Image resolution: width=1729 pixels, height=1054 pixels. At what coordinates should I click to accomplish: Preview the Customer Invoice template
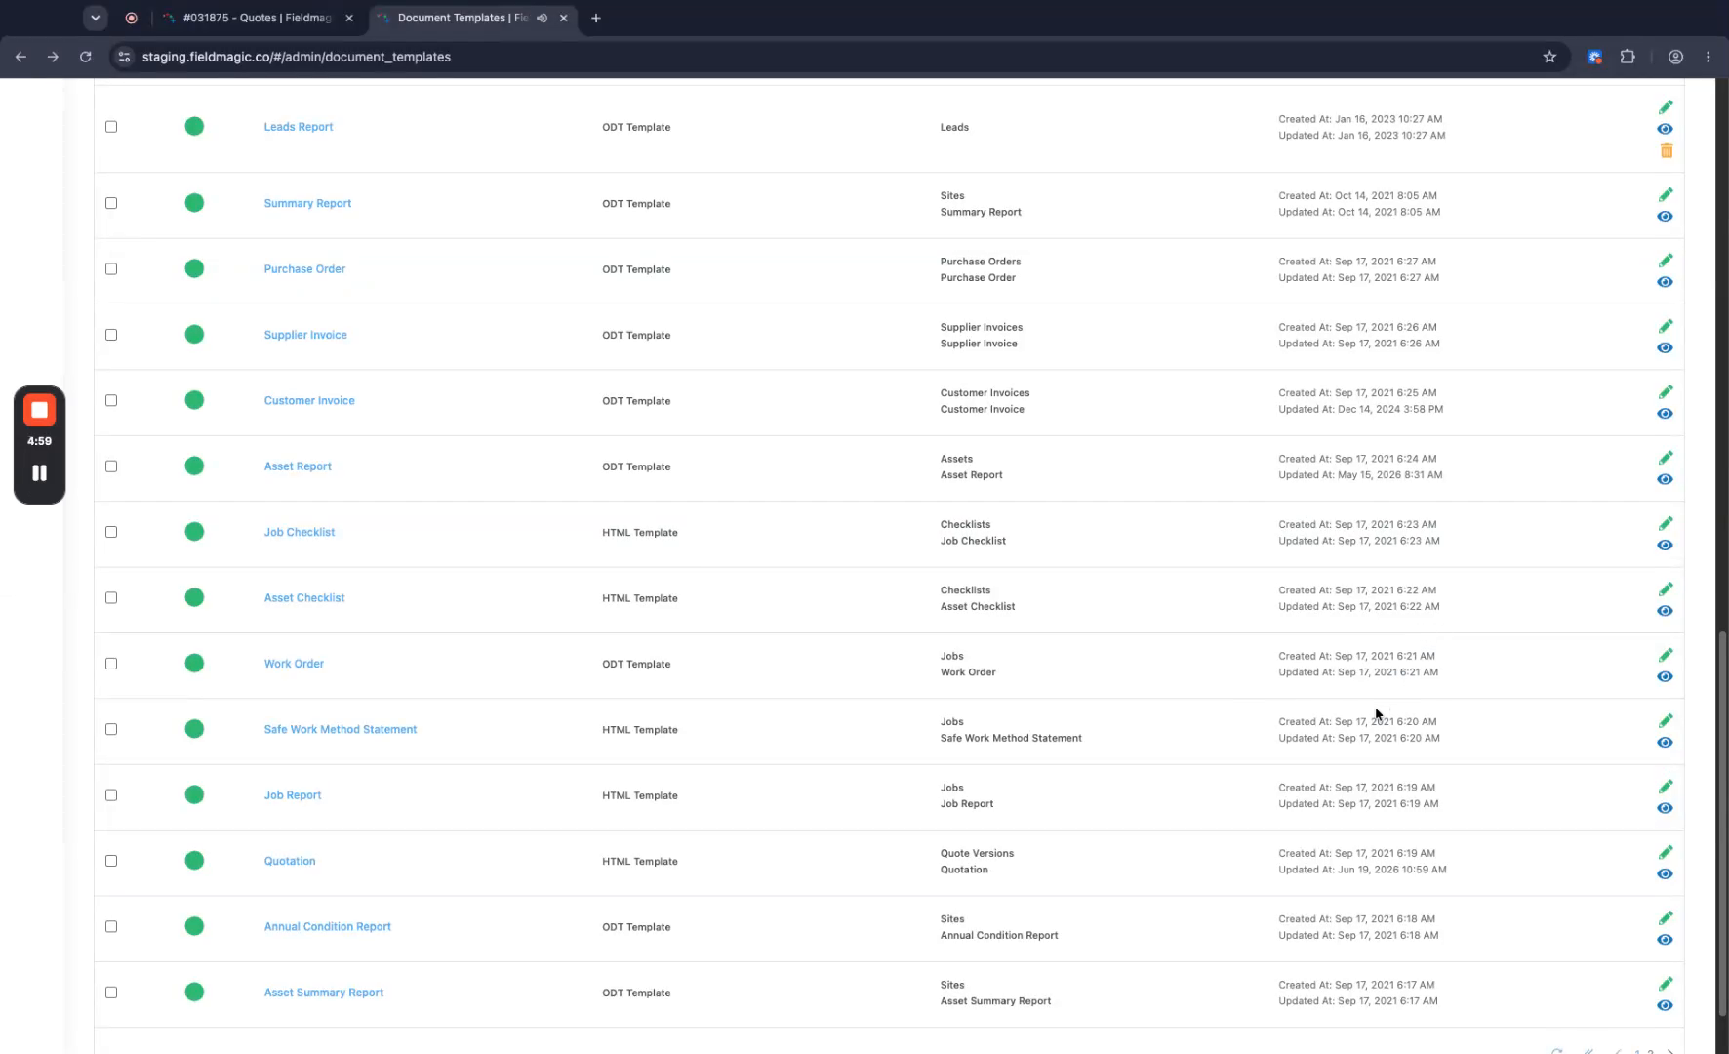point(1665,414)
